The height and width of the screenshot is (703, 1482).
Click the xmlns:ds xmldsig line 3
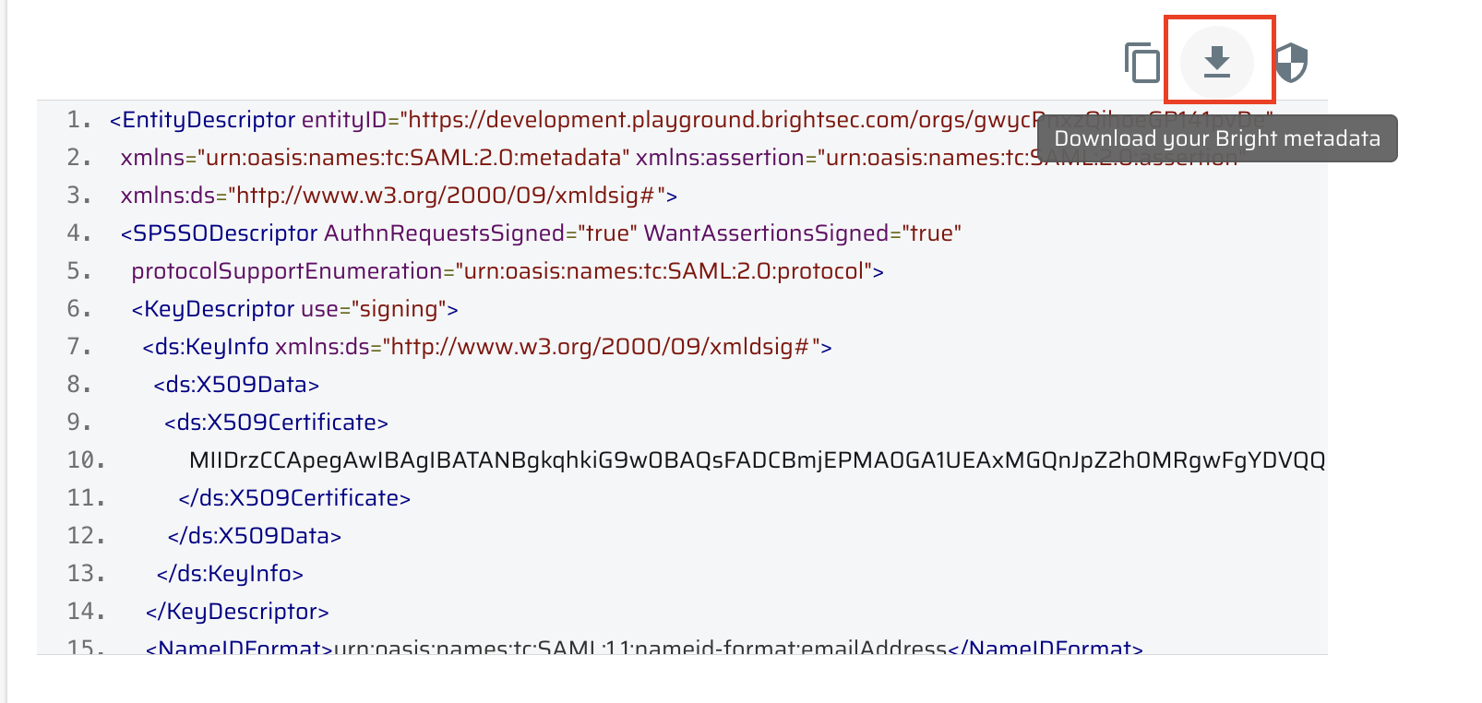399,196
